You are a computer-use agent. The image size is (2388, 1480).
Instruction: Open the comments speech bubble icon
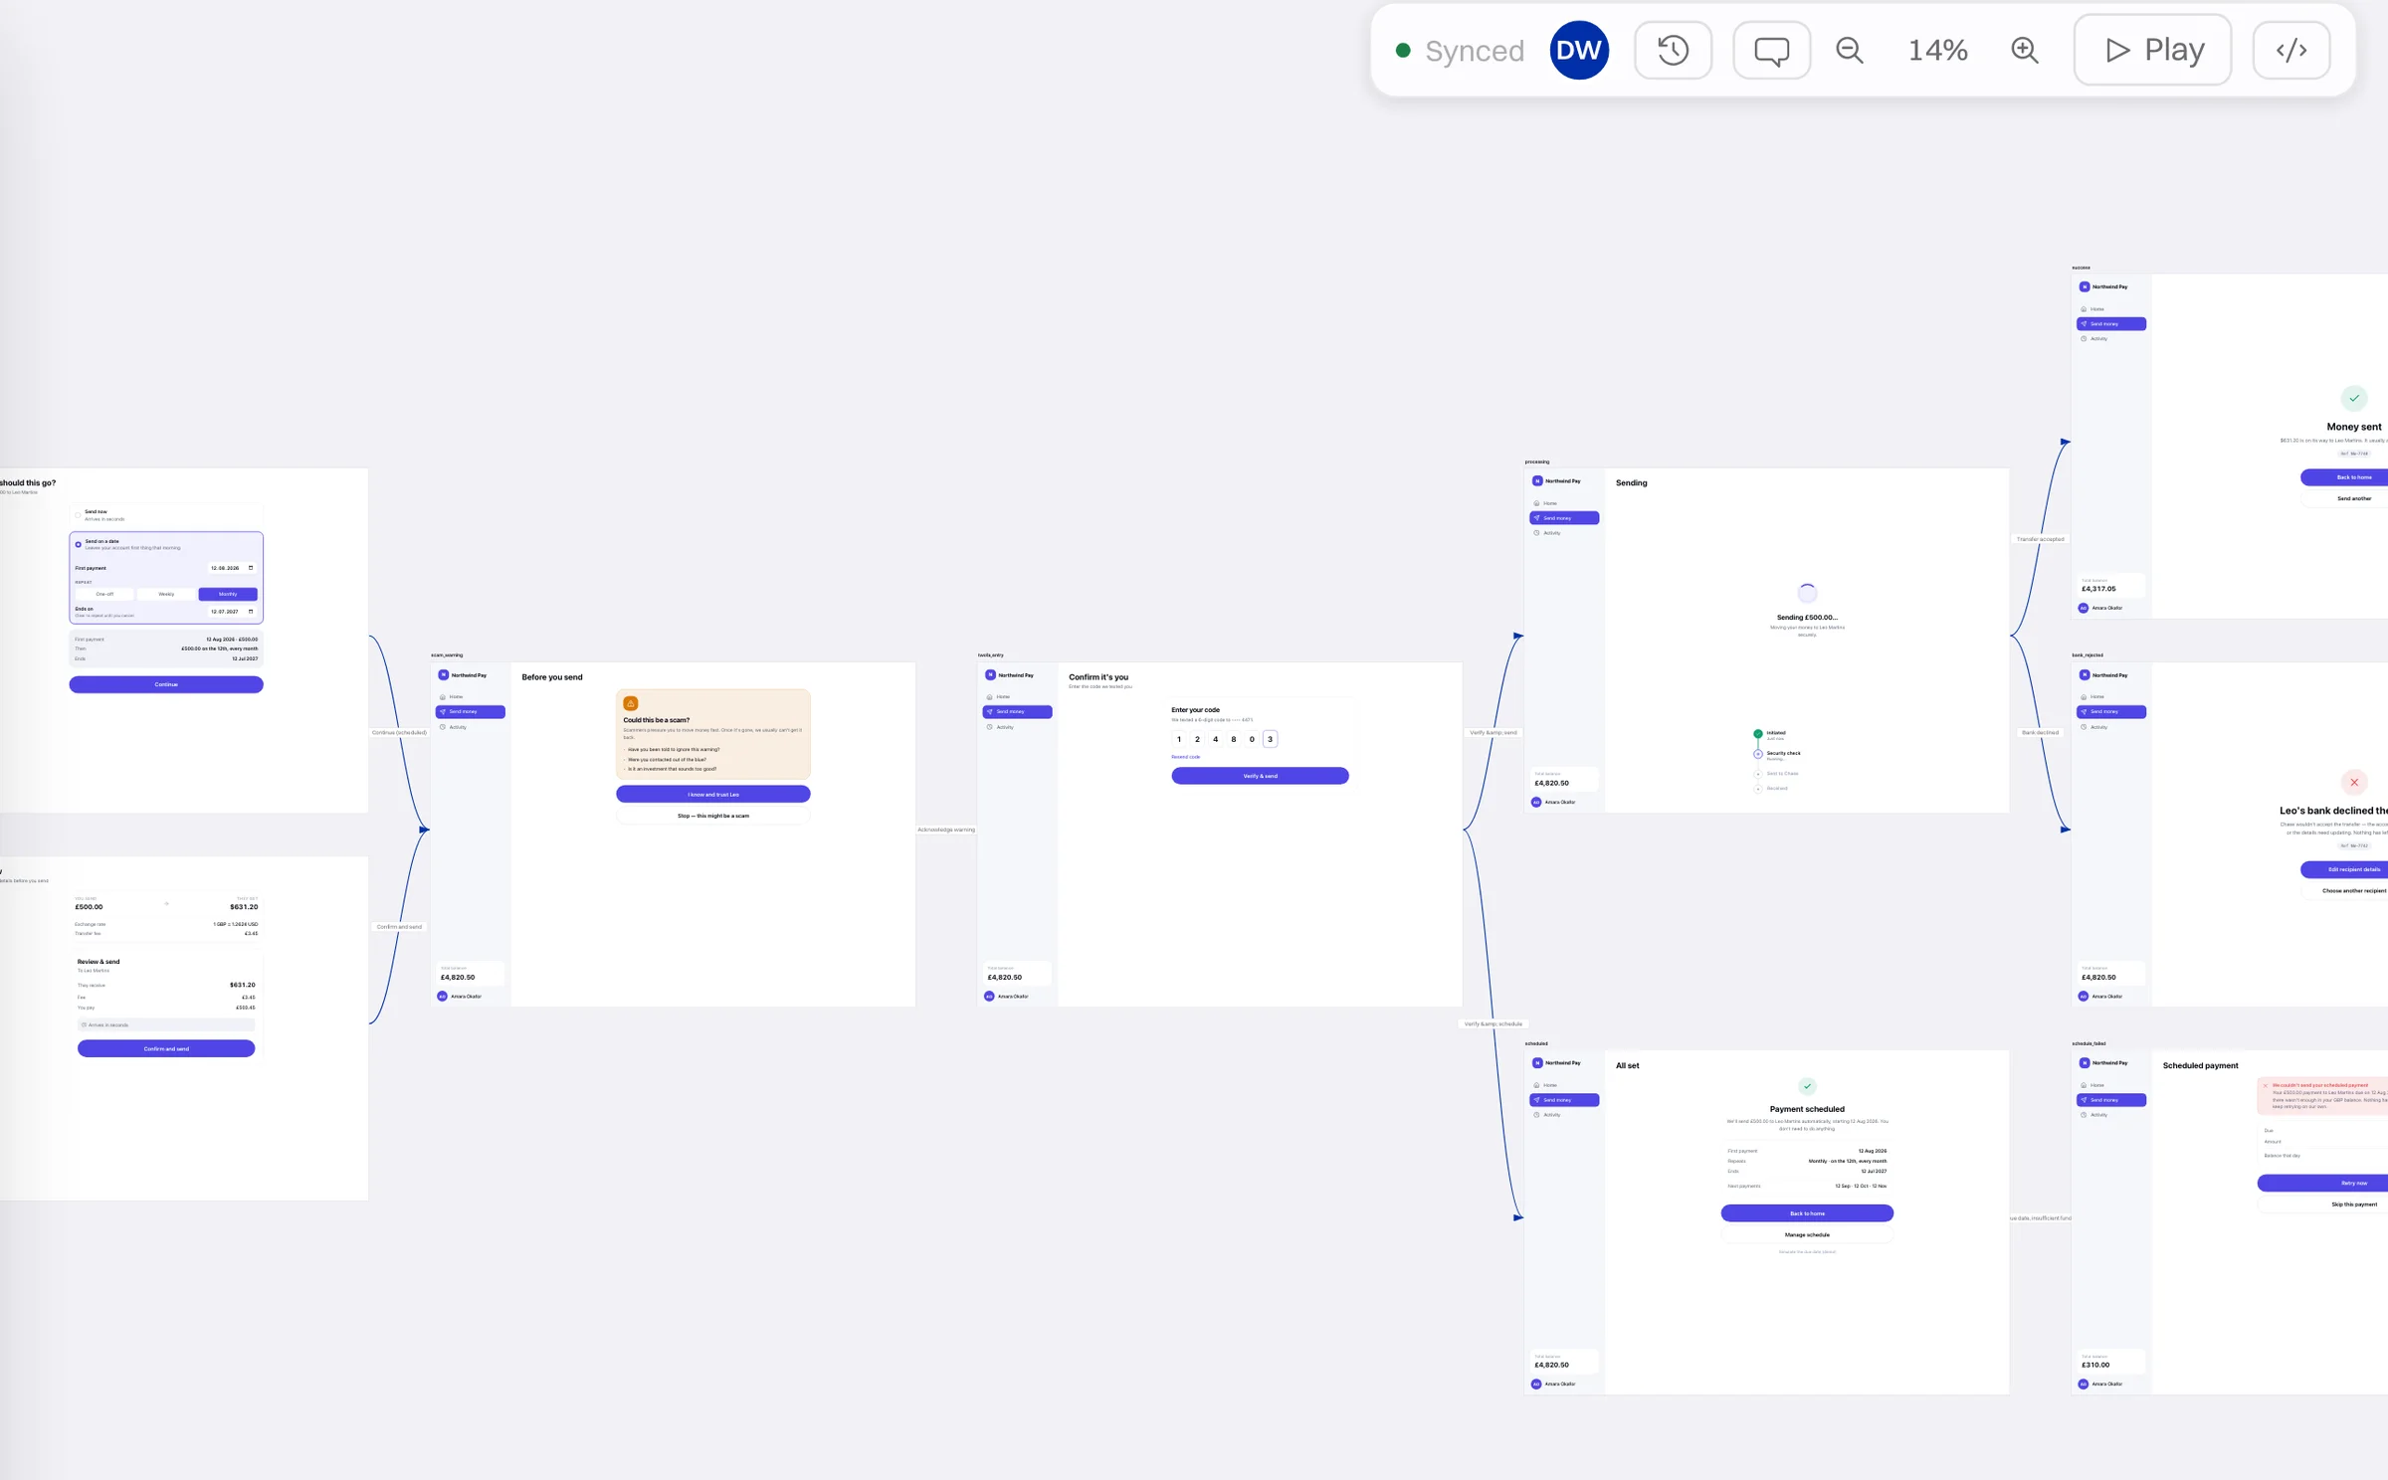click(x=1771, y=50)
